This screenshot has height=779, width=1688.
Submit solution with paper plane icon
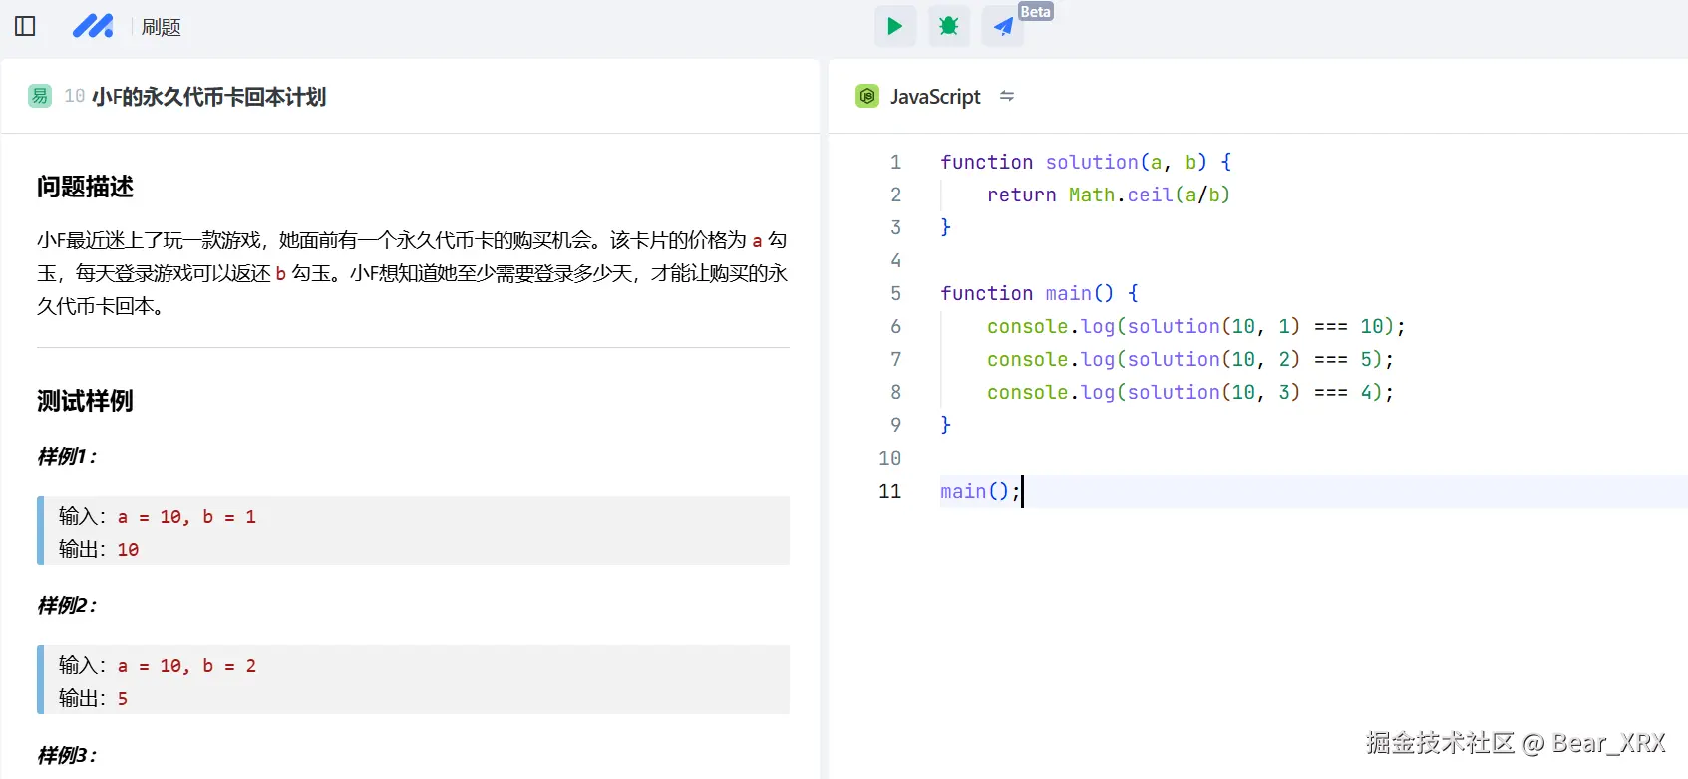(1002, 27)
